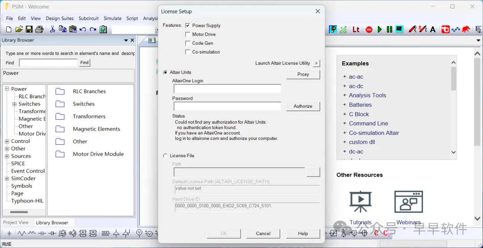Screen dimensions: 483x248
Task: Expand the ac-ac examples entry
Action: tap(345, 76)
